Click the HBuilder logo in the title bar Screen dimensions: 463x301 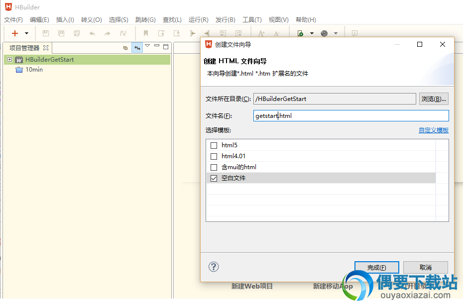click(8, 7)
